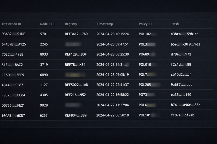
Task: Select timestamp 2024-04-22 22:41:37 cell
Action: click(x=112, y=85)
